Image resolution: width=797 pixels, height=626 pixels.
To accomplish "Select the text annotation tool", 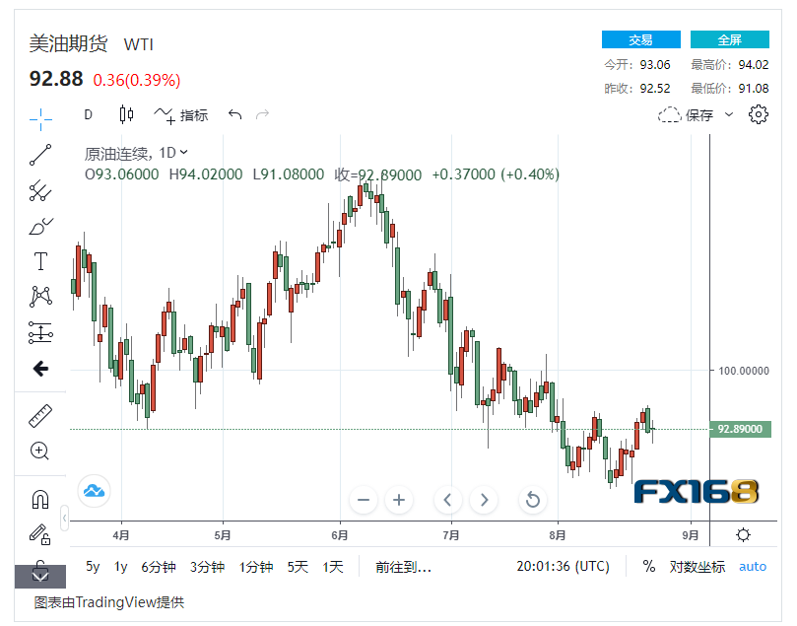I will click(x=39, y=261).
